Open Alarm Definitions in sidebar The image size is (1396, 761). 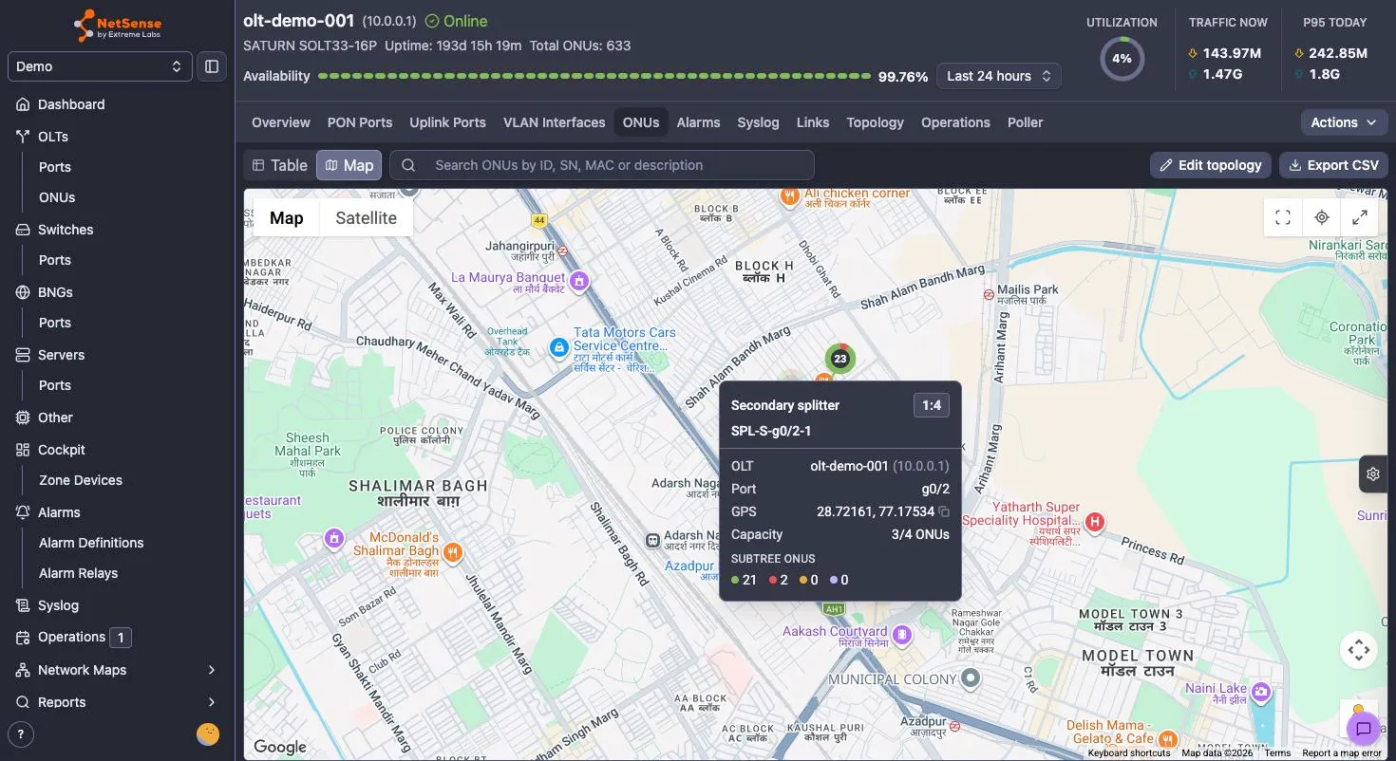(x=91, y=543)
